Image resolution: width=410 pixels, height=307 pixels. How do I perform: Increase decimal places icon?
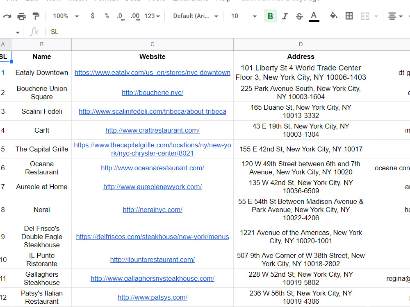(x=135, y=16)
